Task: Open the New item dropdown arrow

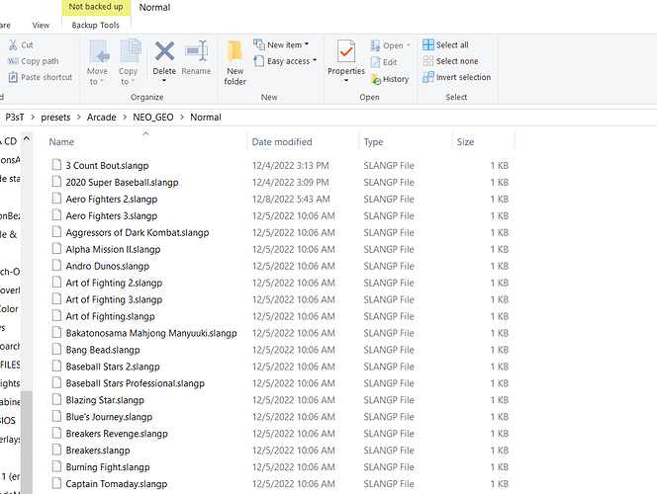Action: [307, 43]
